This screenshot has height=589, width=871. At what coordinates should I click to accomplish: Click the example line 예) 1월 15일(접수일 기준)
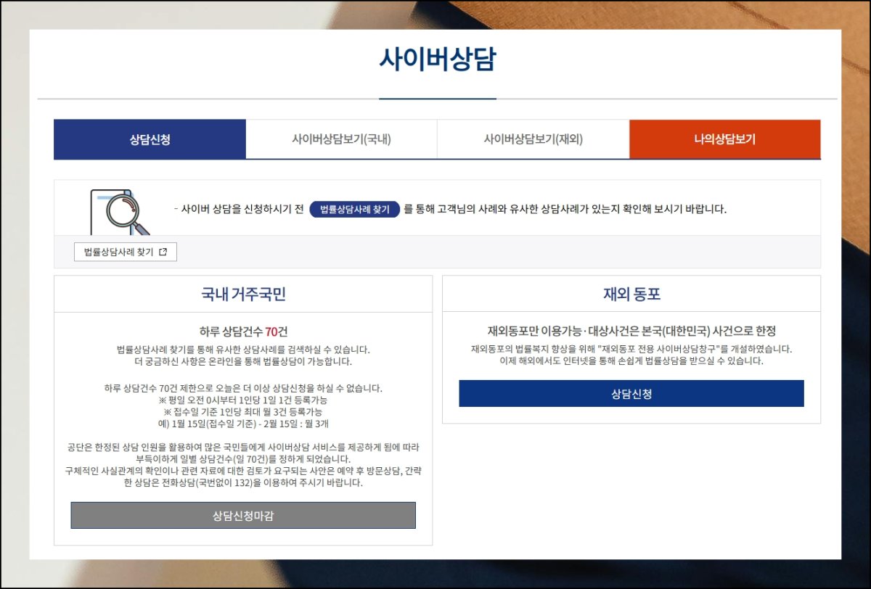(x=243, y=424)
